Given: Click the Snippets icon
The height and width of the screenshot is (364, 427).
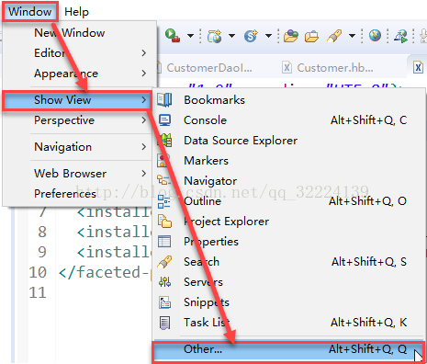Looking at the screenshot, I should click(x=164, y=302).
